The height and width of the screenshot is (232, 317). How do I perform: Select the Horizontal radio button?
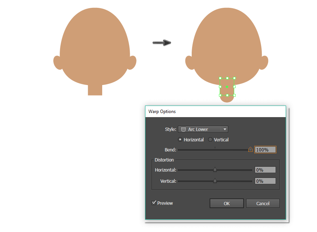[181, 139]
